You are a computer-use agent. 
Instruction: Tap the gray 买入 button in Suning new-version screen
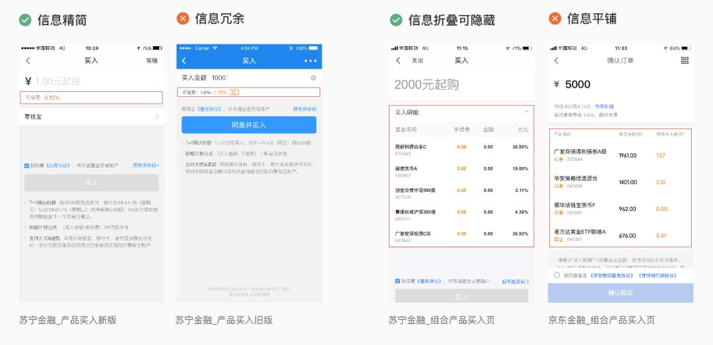point(91,183)
